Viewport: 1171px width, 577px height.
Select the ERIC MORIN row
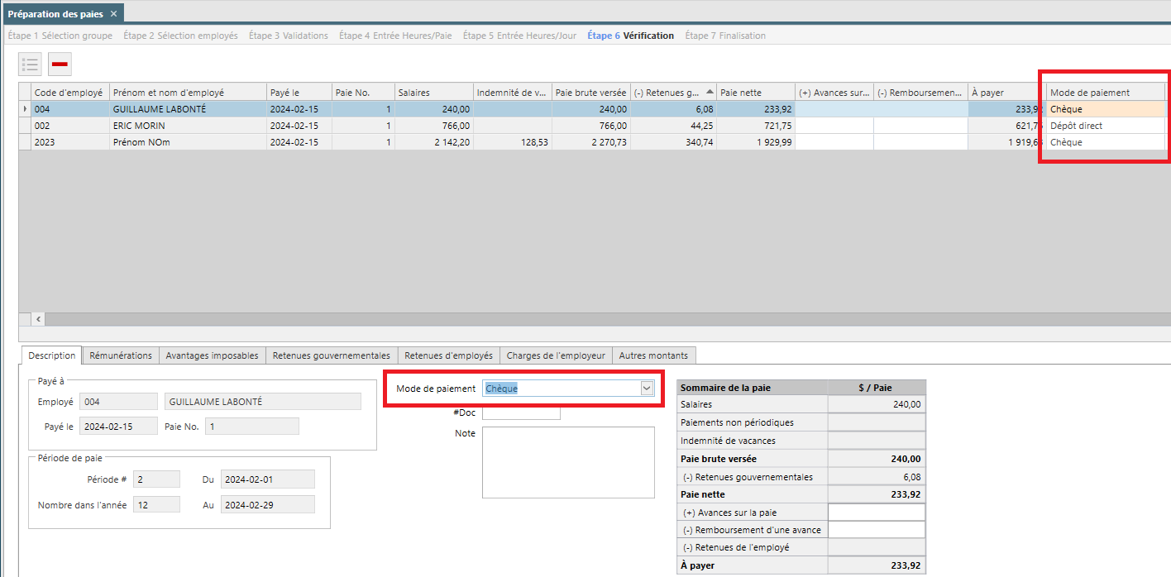pyautogui.click(x=592, y=126)
